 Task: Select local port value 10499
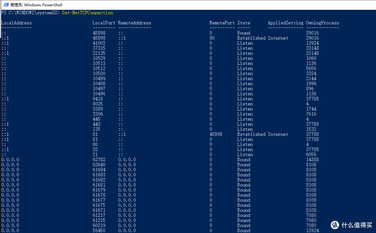[x=99, y=78]
